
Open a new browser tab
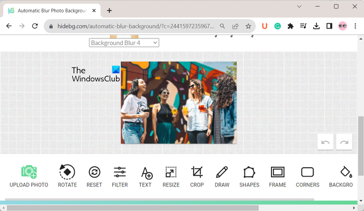pyautogui.click(x=109, y=11)
